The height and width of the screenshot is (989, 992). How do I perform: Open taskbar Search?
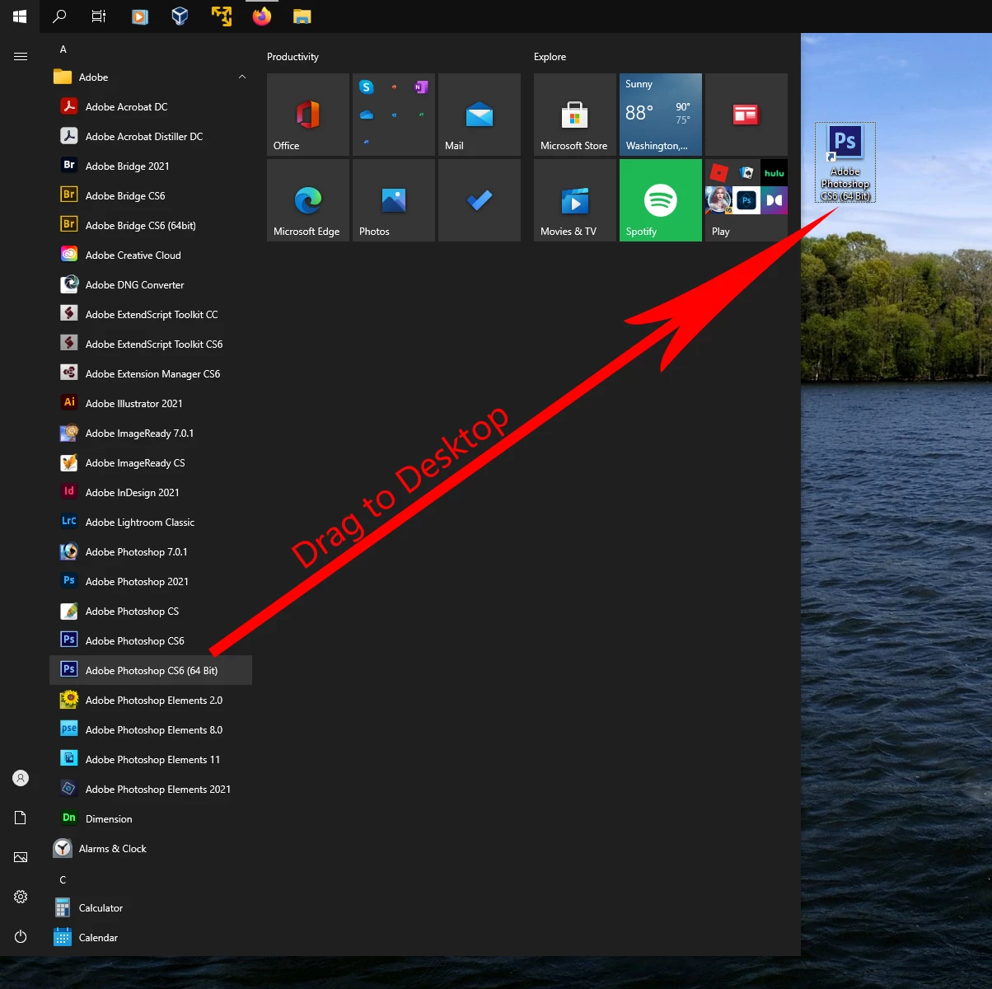59,16
